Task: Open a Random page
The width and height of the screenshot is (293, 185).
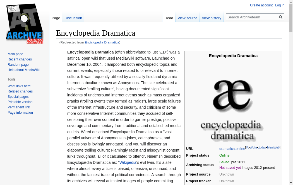Action: click(x=18, y=65)
